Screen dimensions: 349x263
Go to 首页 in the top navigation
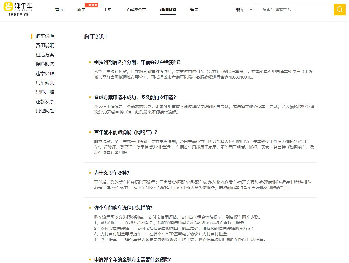click(x=59, y=10)
